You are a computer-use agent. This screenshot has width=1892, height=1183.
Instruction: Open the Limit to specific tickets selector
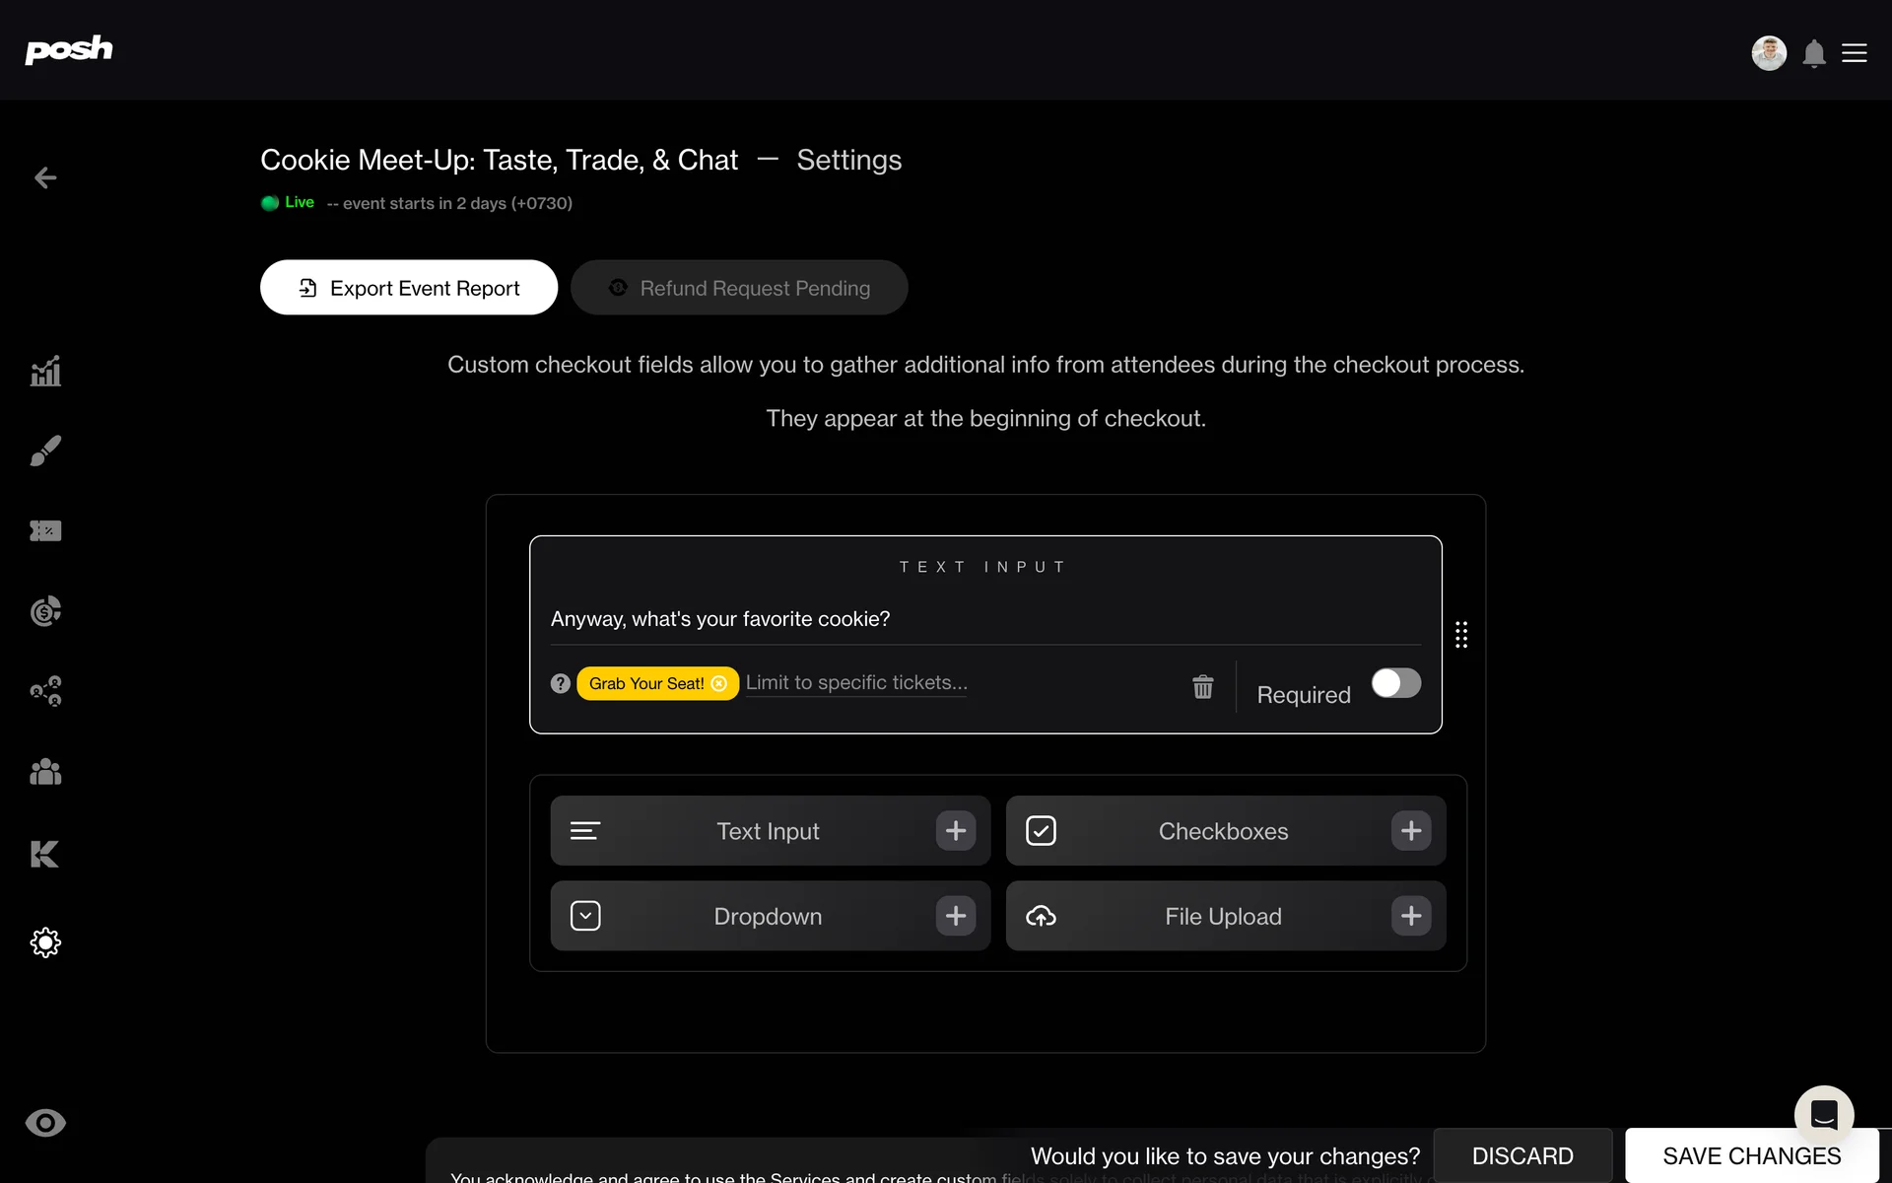(x=856, y=683)
